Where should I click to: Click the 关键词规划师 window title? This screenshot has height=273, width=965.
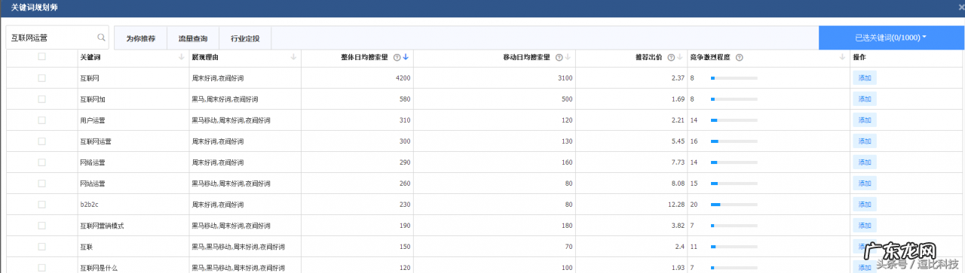34,7
